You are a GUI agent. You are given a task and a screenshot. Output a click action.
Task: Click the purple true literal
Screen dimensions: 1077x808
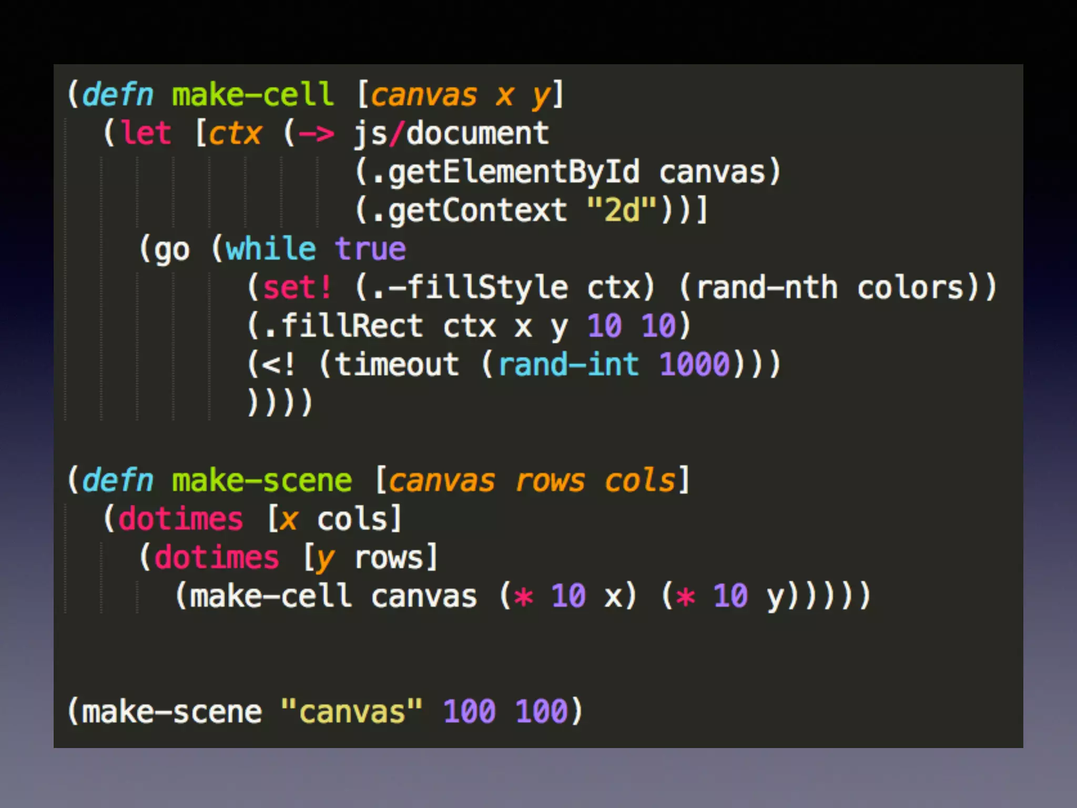(x=370, y=249)
